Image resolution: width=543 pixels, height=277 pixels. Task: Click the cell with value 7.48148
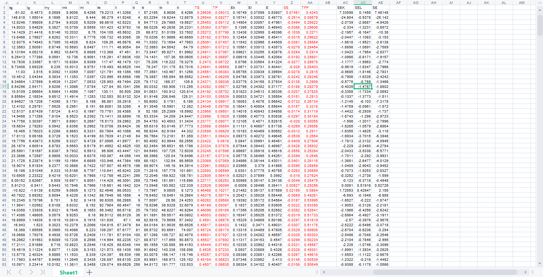pos(381,12)
